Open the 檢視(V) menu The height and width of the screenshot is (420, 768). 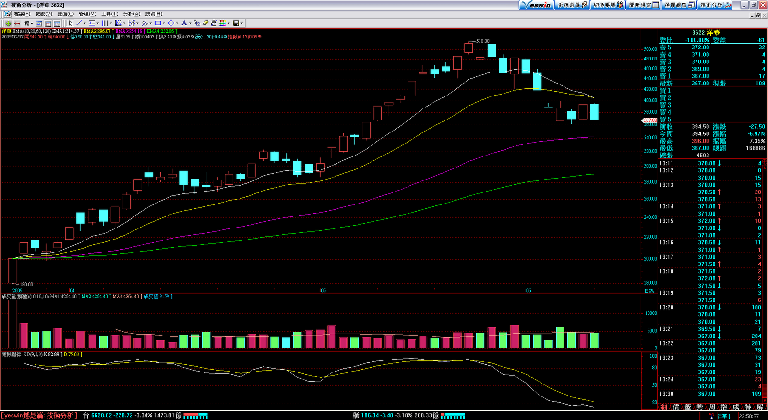(44, 14)
